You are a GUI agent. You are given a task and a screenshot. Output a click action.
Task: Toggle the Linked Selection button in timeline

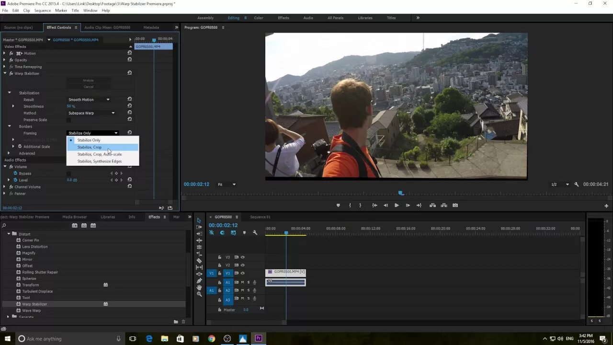[233, 233]
